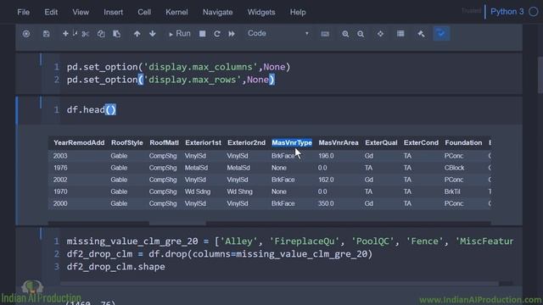Click the CBlock Foundation cell
Viewport: 543px width, 305px height.
pos(455,168)
